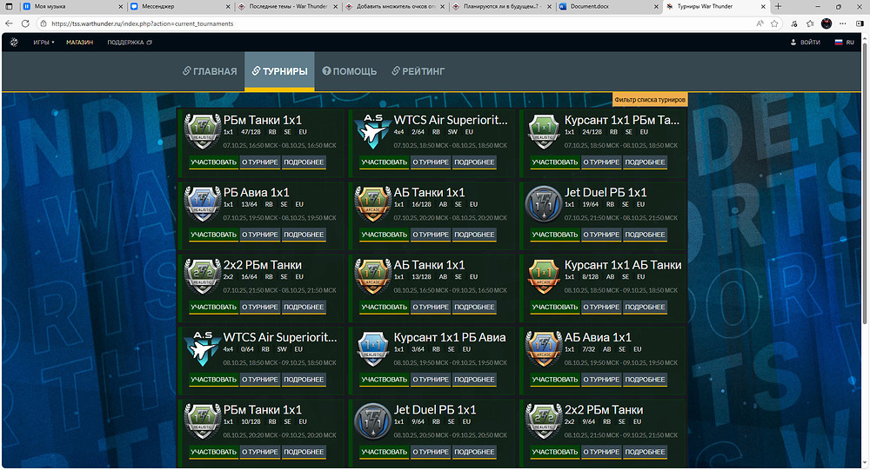Click ПОДРОБНЕЕ under Курсант 1x1 АБ Танки
Viewport: 870px width, 470px height.
pos(645,307)
